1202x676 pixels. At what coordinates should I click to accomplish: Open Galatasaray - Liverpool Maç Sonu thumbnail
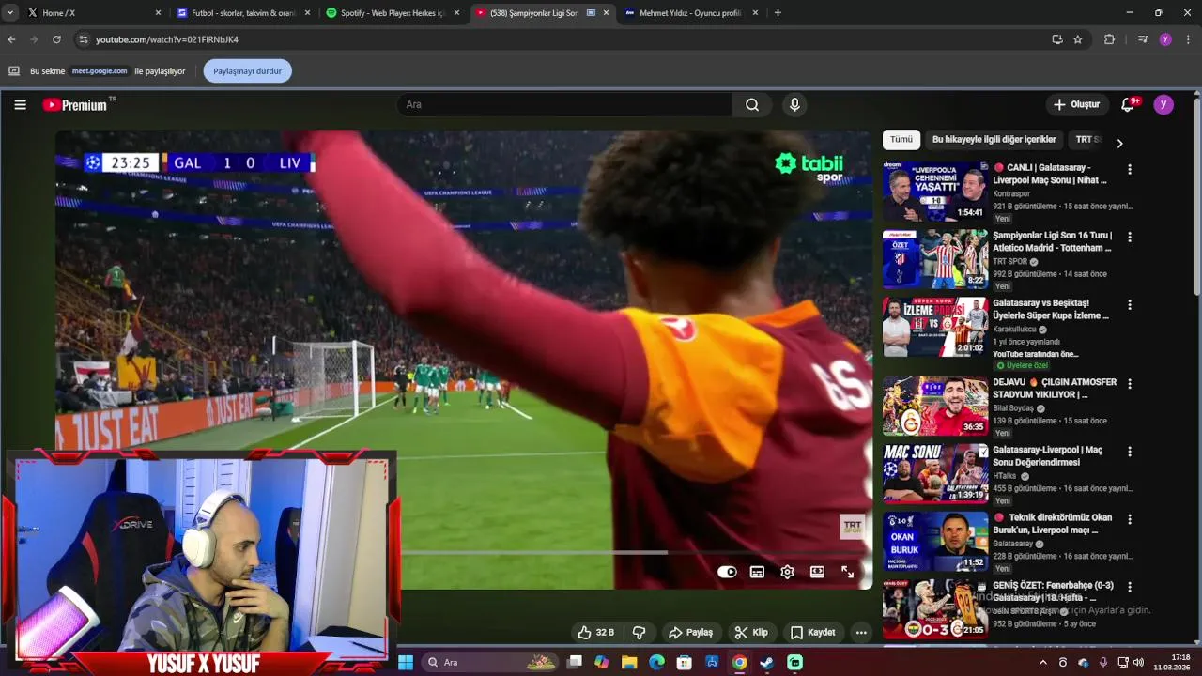tap(935, 192)
